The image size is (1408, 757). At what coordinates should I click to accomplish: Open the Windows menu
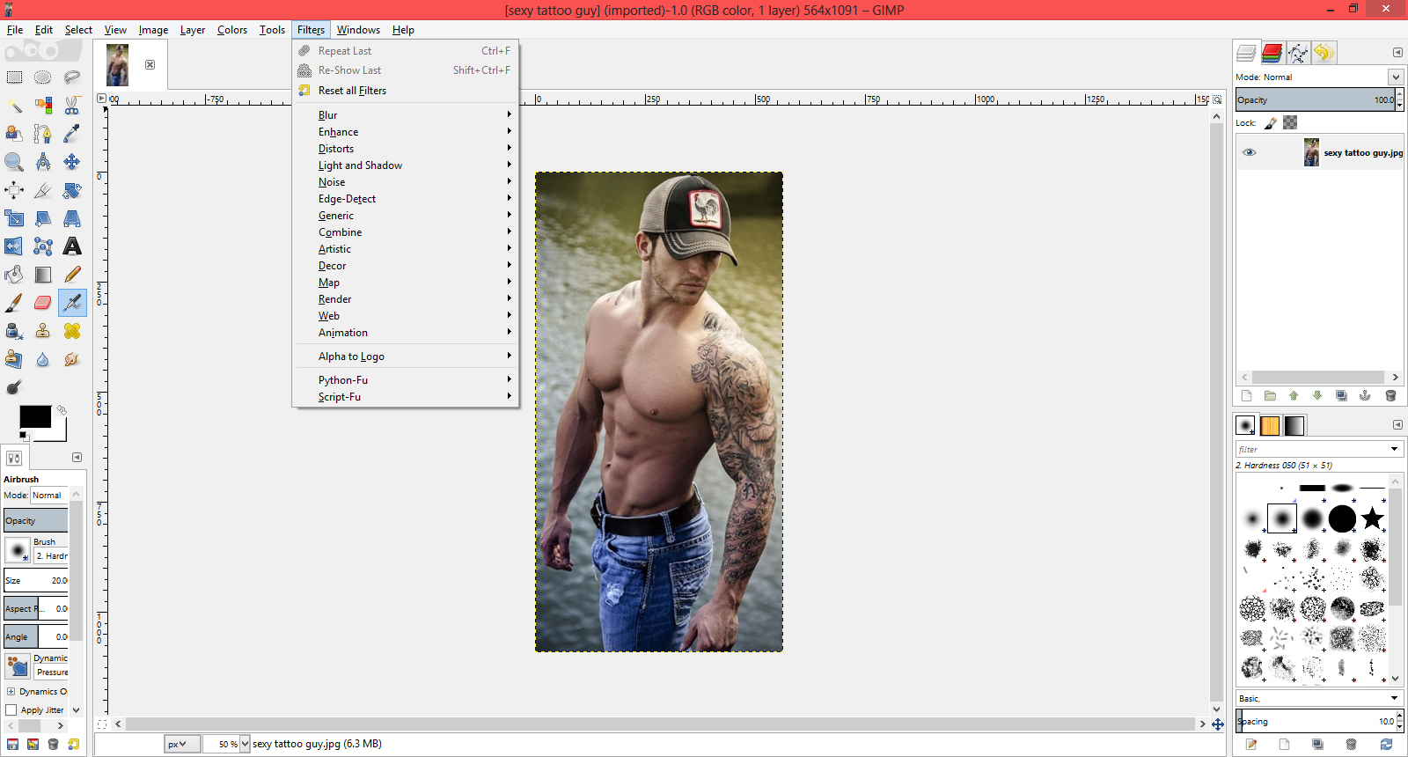358,30
